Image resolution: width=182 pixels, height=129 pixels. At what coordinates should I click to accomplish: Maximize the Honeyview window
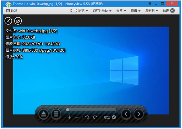pyautogui.click(x=162, y=4)
